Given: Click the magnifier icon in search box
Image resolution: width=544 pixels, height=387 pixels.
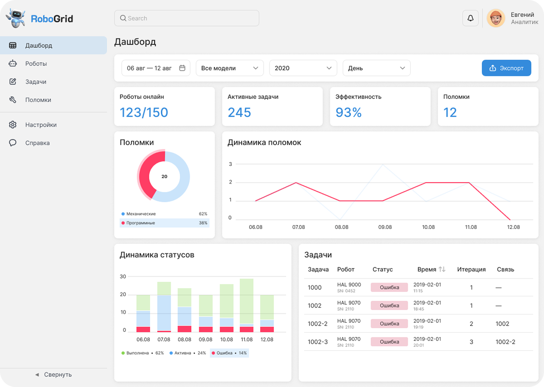Looking at the screenshot, I should pyautogui.click(x=123, y=18).
